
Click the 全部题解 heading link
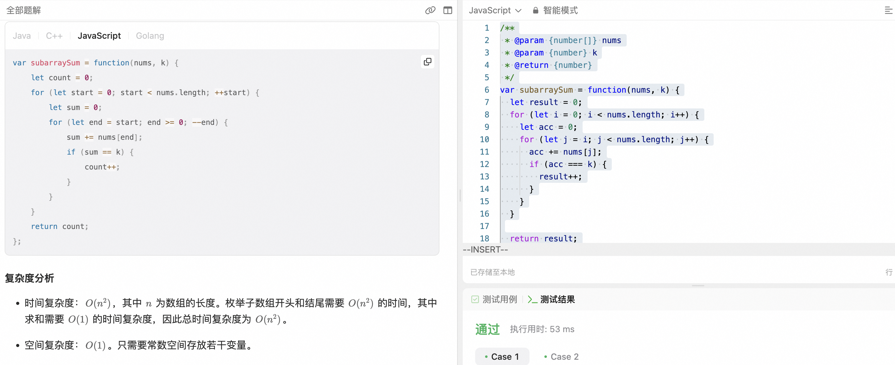pos(24,11)
